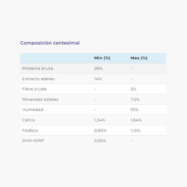Image resolution: width=187 pixels, height=187 pixels.
Task: Select the Fibra cruda row label
Action: tap(34, 89)
